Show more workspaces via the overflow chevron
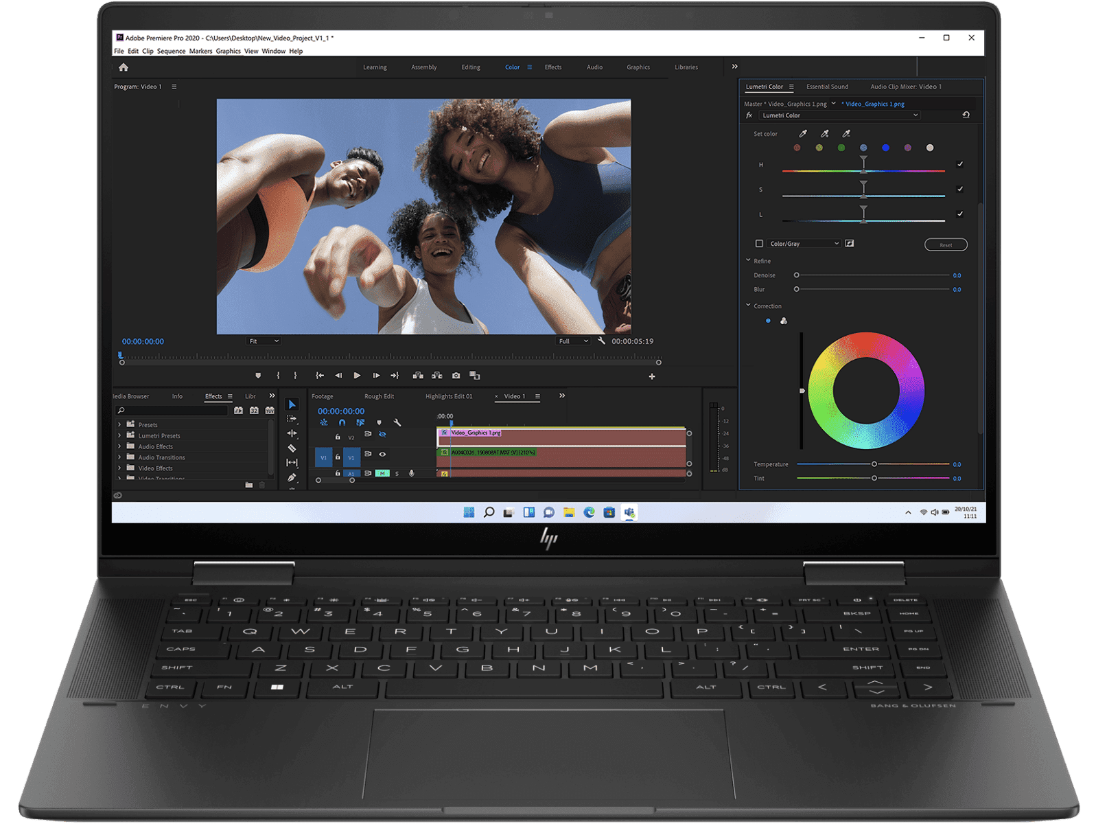Screen dimensions: 1096x824 [x=734, y=67]
